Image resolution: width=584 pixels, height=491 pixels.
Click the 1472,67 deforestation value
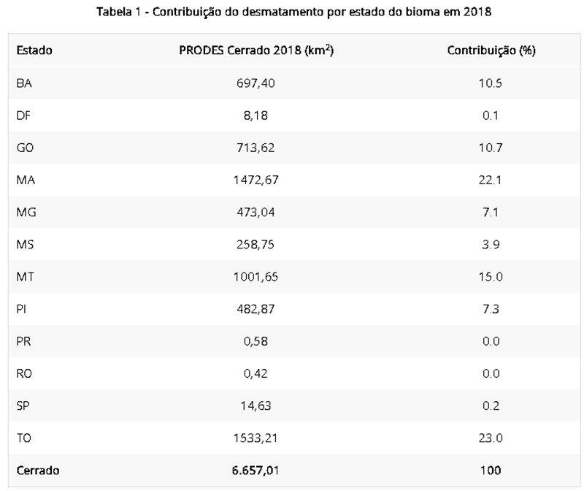click(x=256, y=180)
